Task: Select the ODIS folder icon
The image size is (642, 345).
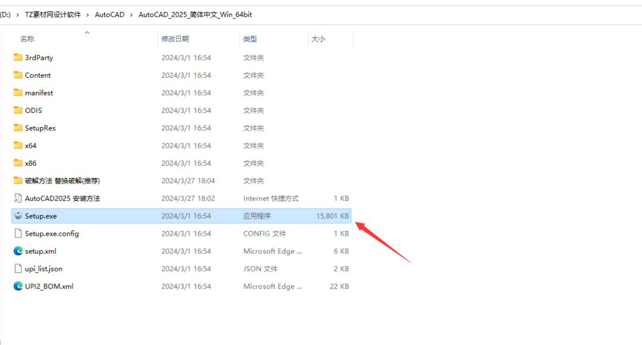Action: point(18,110)
